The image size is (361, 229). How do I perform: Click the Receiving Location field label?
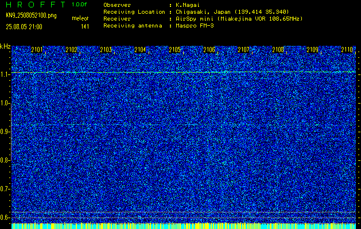(134, 11)
